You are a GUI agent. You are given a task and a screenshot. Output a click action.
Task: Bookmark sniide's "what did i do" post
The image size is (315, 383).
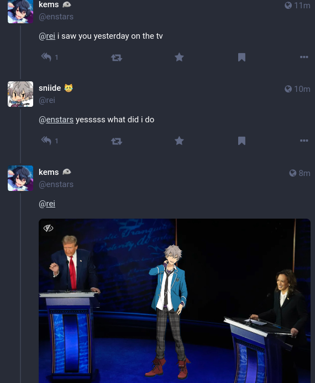pos(242,141)
